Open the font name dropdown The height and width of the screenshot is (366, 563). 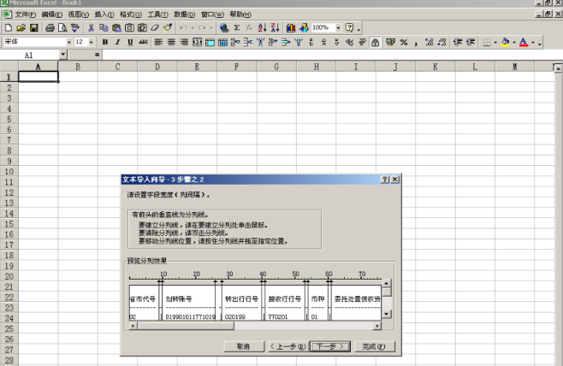tap(69, 42)
